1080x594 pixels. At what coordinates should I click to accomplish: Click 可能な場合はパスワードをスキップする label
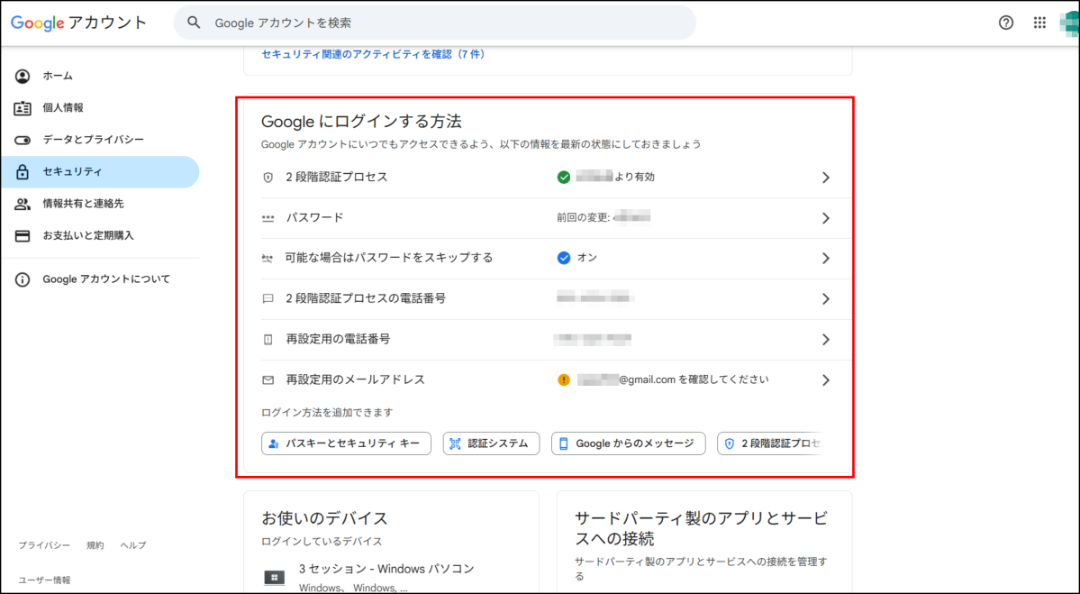(389, 258)
